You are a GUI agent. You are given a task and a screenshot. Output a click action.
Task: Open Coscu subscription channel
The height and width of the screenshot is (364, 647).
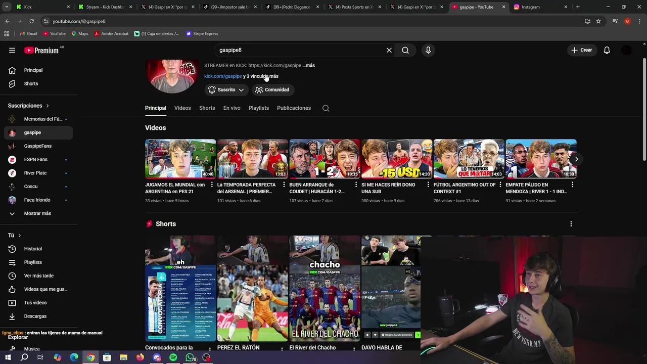click(x=38, y=187)
